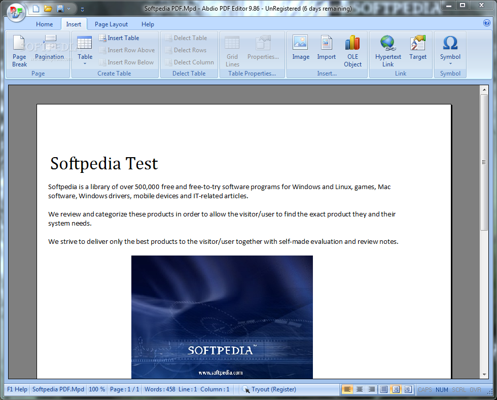
Task: Click the Page : 1 / 1 indicator
Action: 124,389
